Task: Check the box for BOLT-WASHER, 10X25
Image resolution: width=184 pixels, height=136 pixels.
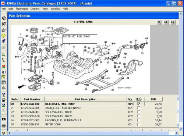Action: click(139, 116)
